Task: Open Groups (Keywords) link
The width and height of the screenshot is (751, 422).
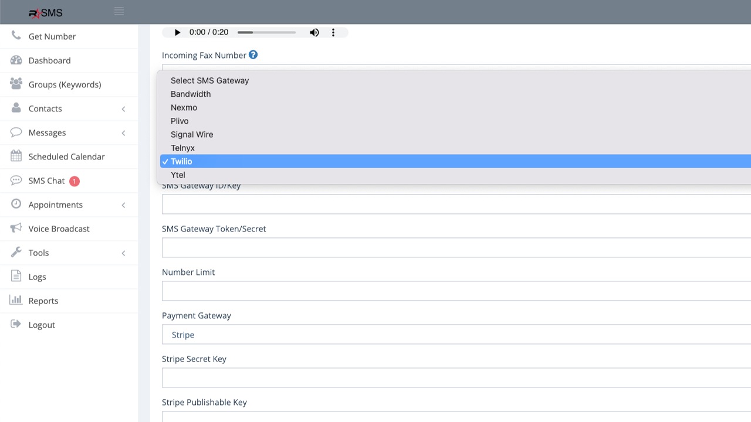Action: coord(65,84)
